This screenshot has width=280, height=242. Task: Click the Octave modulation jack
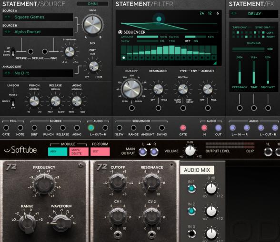click(30, 52)
